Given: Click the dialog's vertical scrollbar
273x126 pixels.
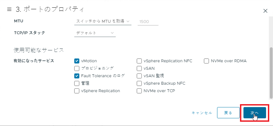Looking at the screenshot, I should point(271,72).
